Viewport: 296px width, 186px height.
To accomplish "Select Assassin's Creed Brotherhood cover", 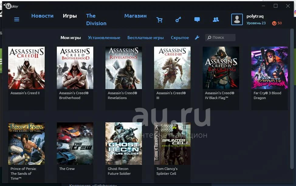I will point(75,68).
